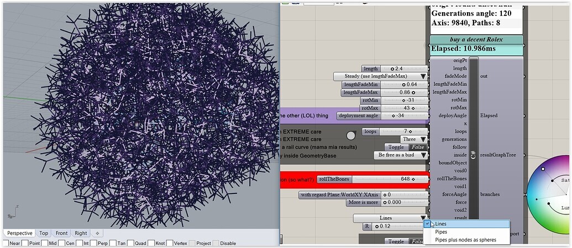Switch to the Front viewport tab

(61, 233)
